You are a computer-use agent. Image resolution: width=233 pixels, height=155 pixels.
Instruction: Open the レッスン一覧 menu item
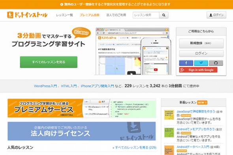click(x=64, y=15)
